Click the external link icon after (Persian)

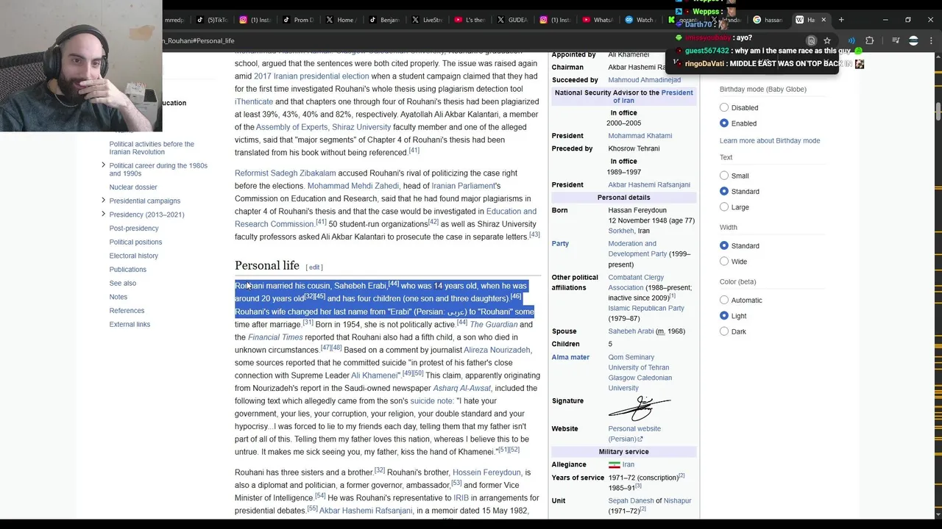pyautogui.click(x=640, y=439)
